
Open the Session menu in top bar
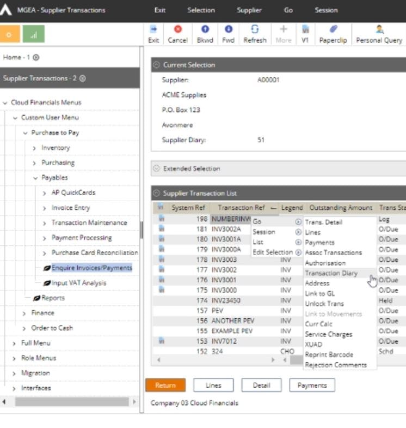pyautogui.click(x=326, y=10)
